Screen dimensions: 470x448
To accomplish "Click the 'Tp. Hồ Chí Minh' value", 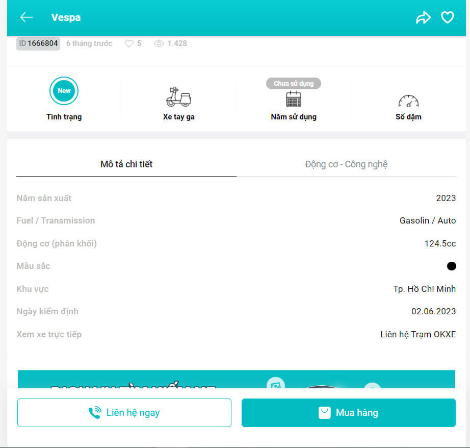I will click(425, 289).
